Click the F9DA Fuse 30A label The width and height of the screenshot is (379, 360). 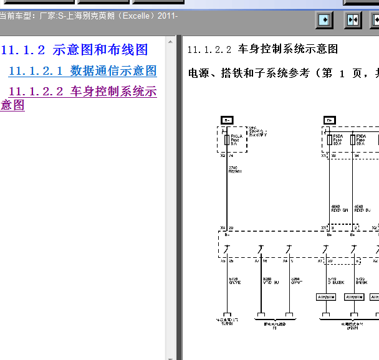pos(361,140)
